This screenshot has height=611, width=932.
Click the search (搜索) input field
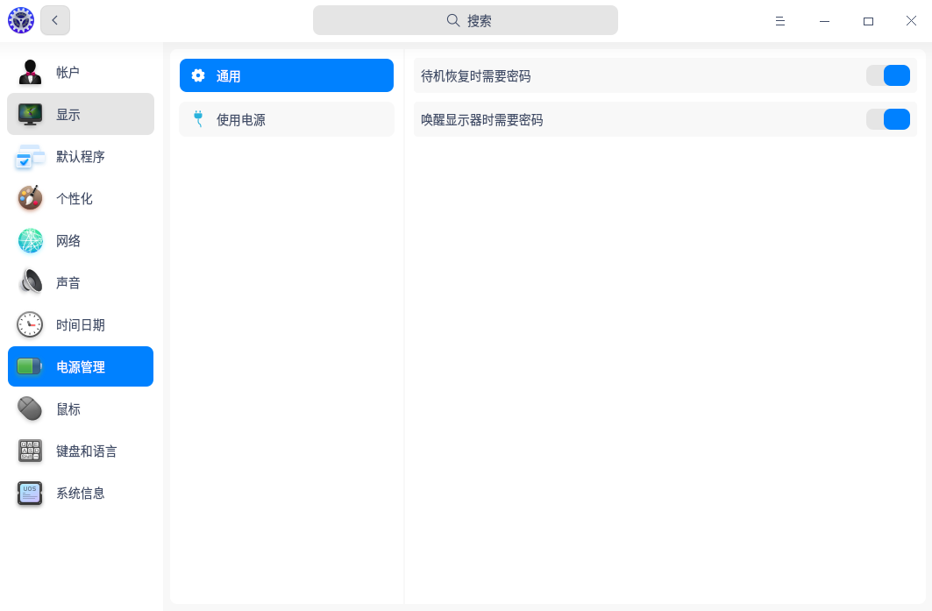pos(465,20)
